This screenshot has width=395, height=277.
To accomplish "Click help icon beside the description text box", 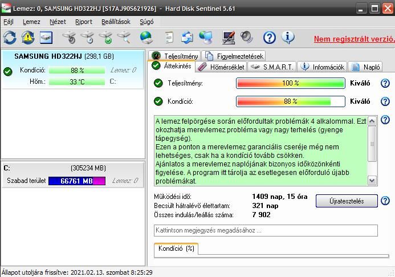I will [385, 120].
